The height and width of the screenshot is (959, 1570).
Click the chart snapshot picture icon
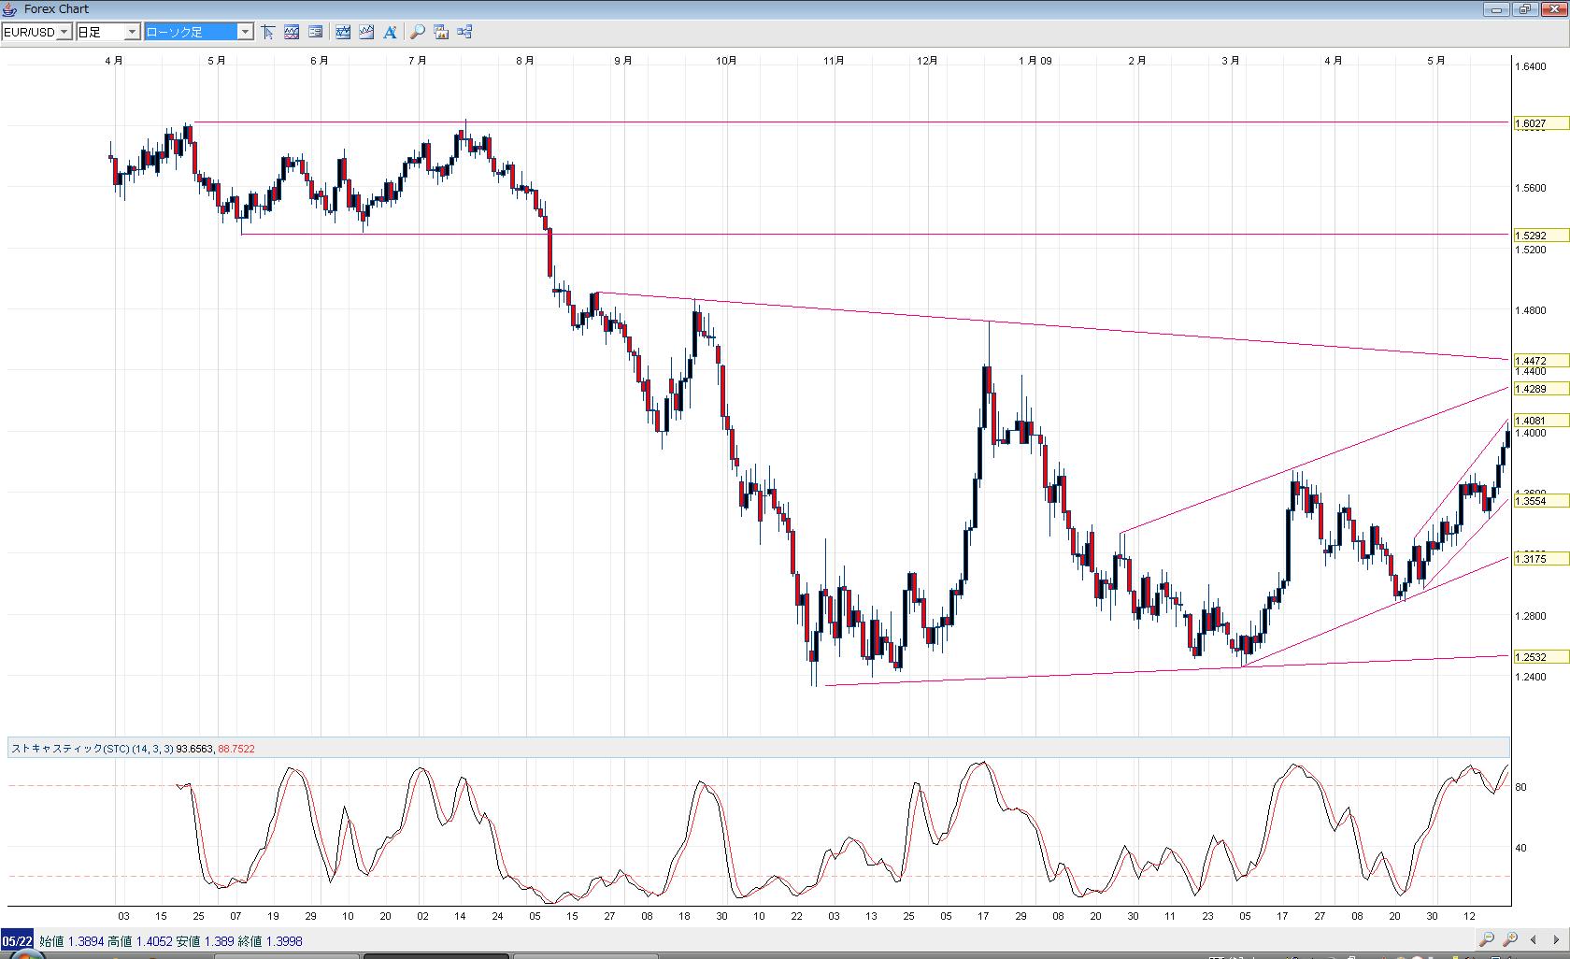click(440, 32)
